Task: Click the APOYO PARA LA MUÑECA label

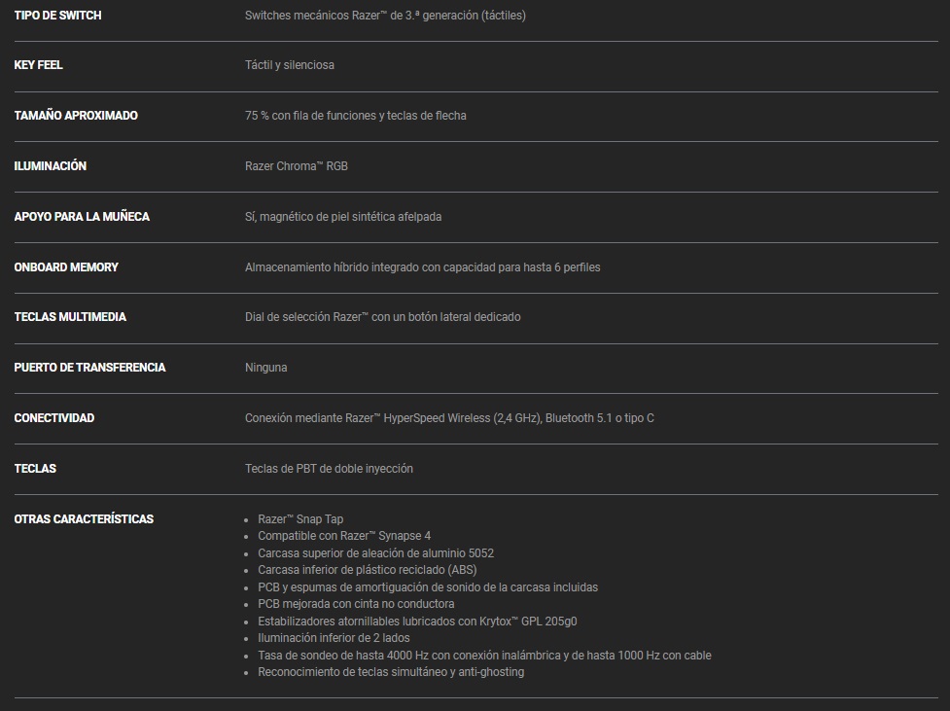Action: pyautogui.click(x=82, y=217)
